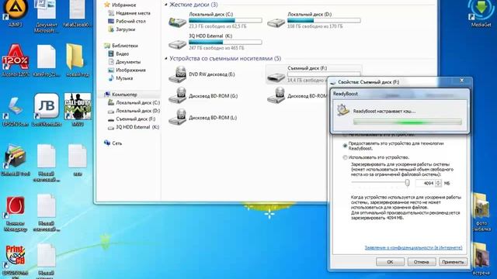Open the privacy statement link
This screenshot has width=497, height=279.
point(413,248)
